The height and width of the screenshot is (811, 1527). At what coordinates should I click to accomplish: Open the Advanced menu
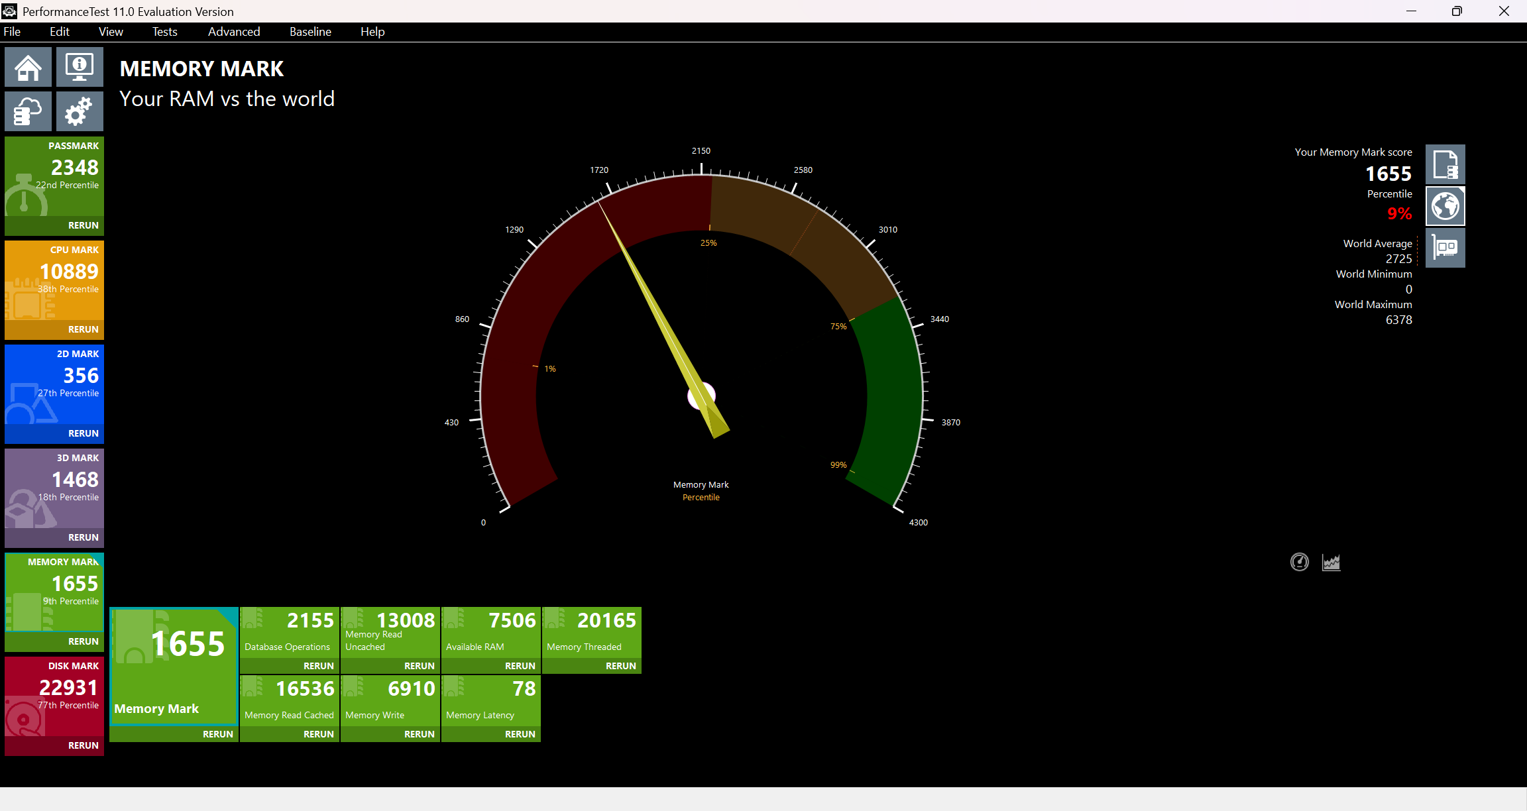(234, 32)
